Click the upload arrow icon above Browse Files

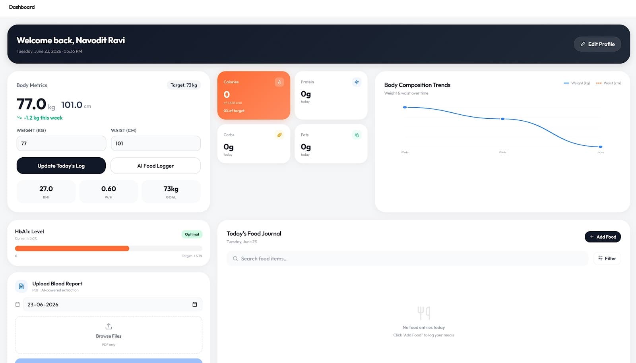tap(109, 326)
